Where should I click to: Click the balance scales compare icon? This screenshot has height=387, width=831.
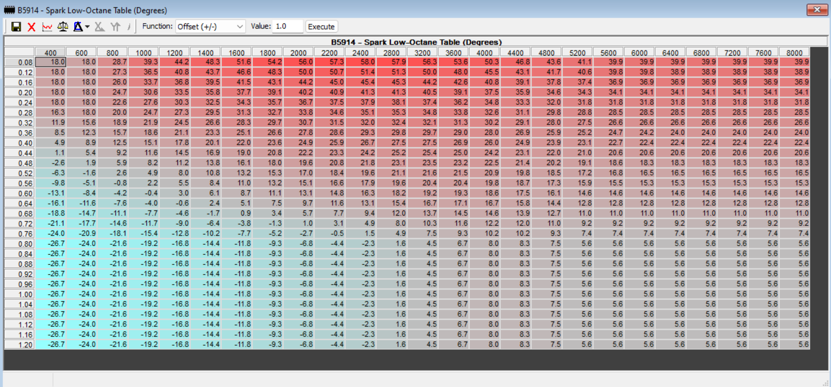point(62,27)
